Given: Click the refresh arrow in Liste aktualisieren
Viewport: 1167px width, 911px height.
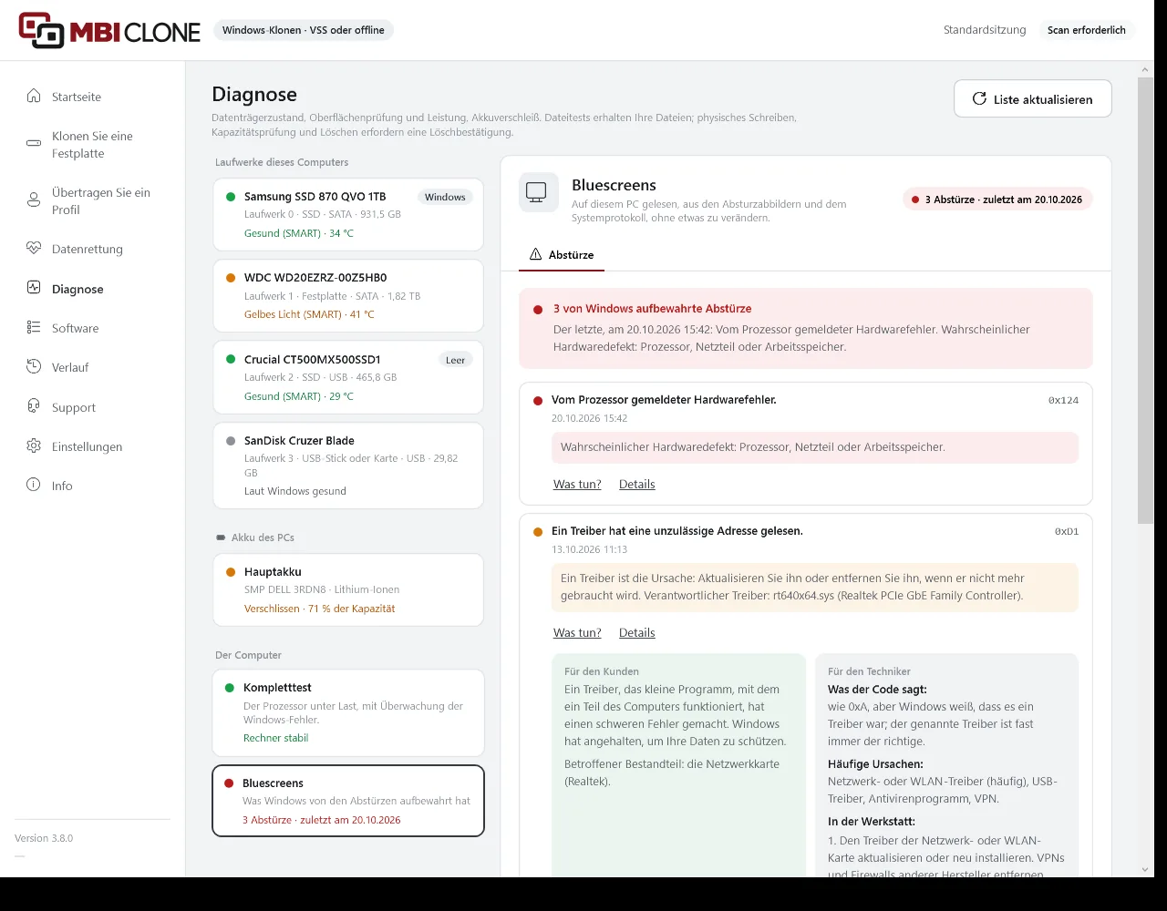Looking at the screenshot, I should [x=979, y=98].
